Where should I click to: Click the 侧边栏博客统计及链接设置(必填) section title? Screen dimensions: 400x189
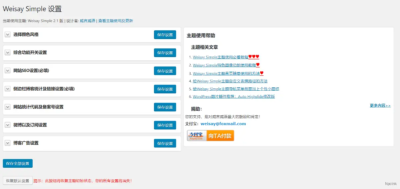pyautogui.click(x=44, y=89)
